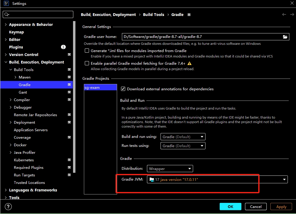Viewport: 296px width, 214px height.
Task: Open Plugins settings page
Action: point(16,47)
